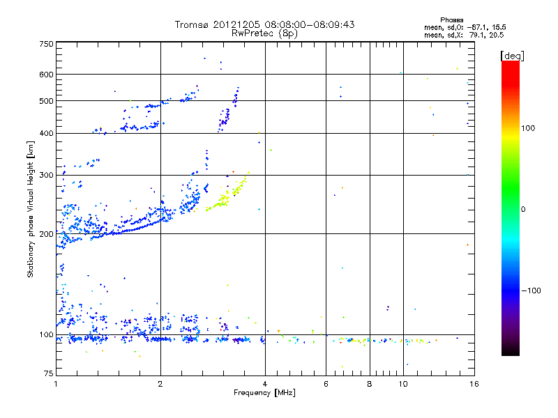Click the yellow zone of the colorbar near 100
Viewport: 558px width, 418px height.
(x=511, y=135)
